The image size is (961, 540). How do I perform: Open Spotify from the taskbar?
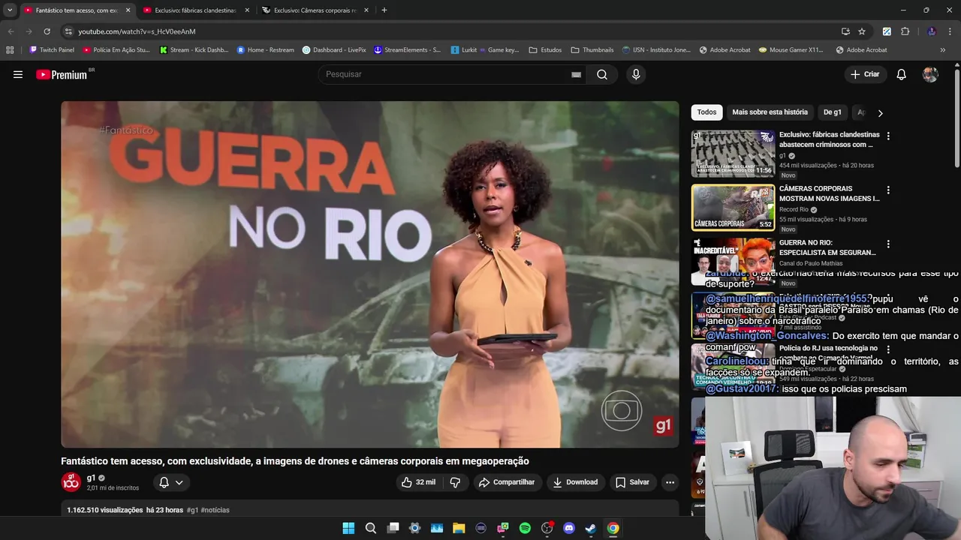pyautogui.click(x=525, y=528)
